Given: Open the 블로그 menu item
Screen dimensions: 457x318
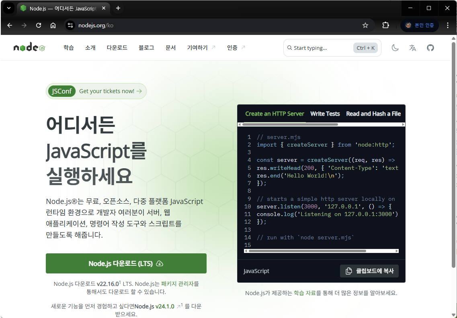Looking at the screenshot, I should tap(146, 47).
